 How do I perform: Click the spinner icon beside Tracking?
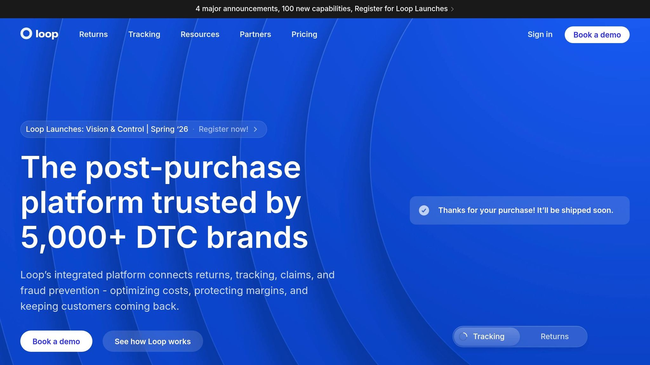point(463,336)
